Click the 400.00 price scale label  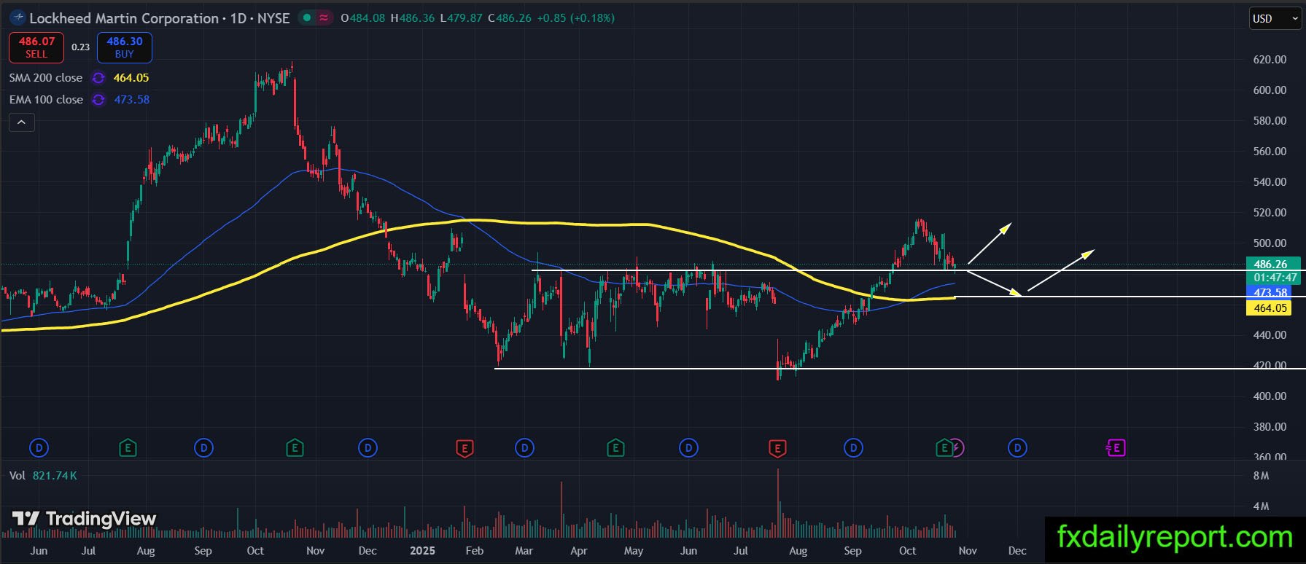(x=1270, y=396)
